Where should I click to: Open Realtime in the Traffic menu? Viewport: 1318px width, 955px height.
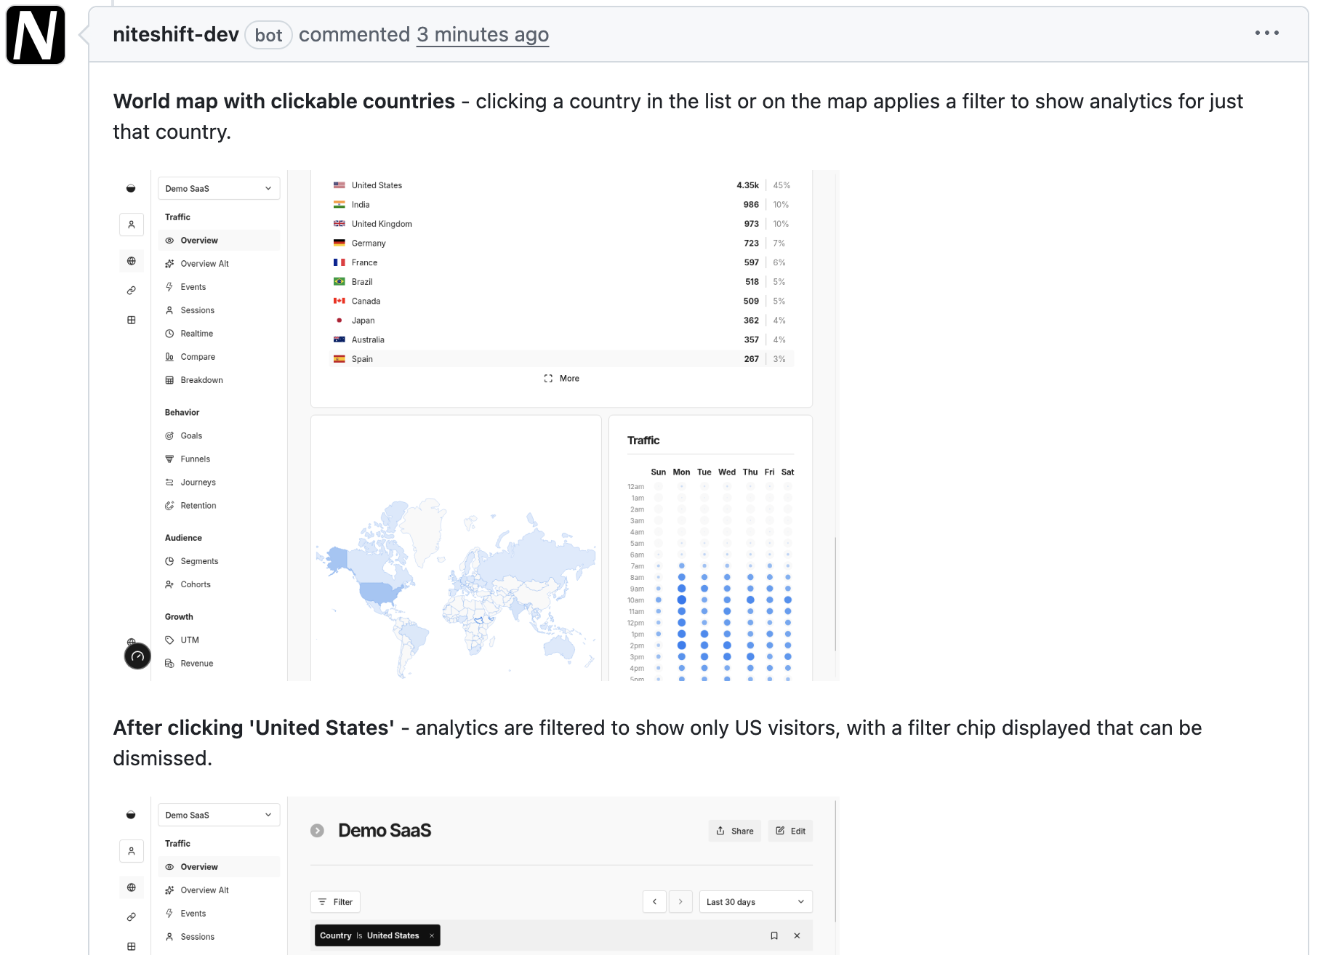(196, 334)
